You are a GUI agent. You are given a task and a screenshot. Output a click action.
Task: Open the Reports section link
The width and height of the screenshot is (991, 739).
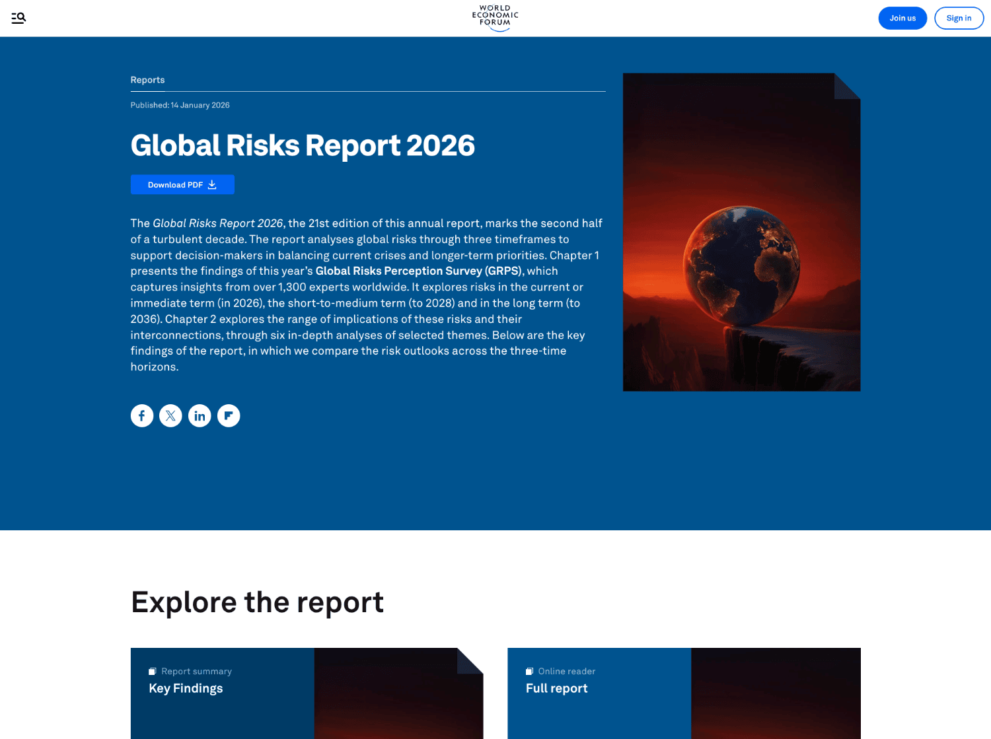point(147,79)
